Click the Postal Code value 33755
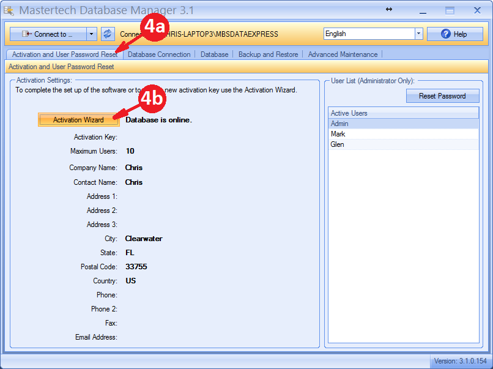 coord(136,267)
